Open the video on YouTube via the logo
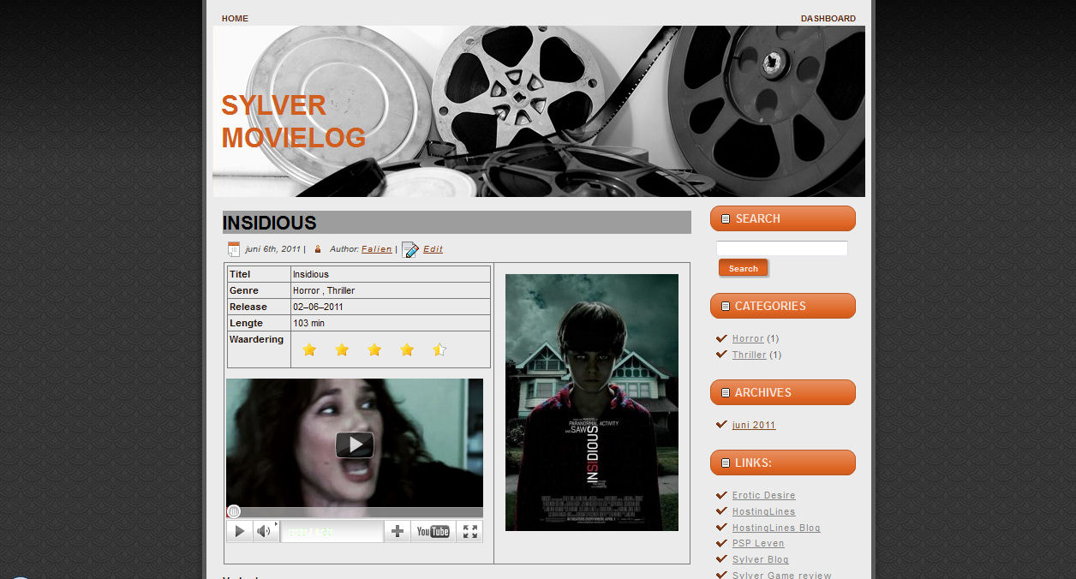The width and height of the screenshot is (1076, 579). pos(433,532)
